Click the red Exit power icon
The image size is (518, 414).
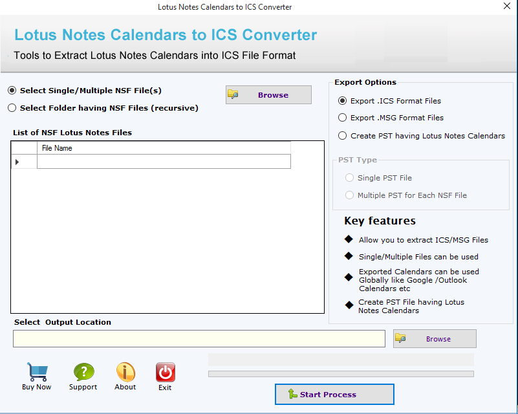tap(165, 373)
